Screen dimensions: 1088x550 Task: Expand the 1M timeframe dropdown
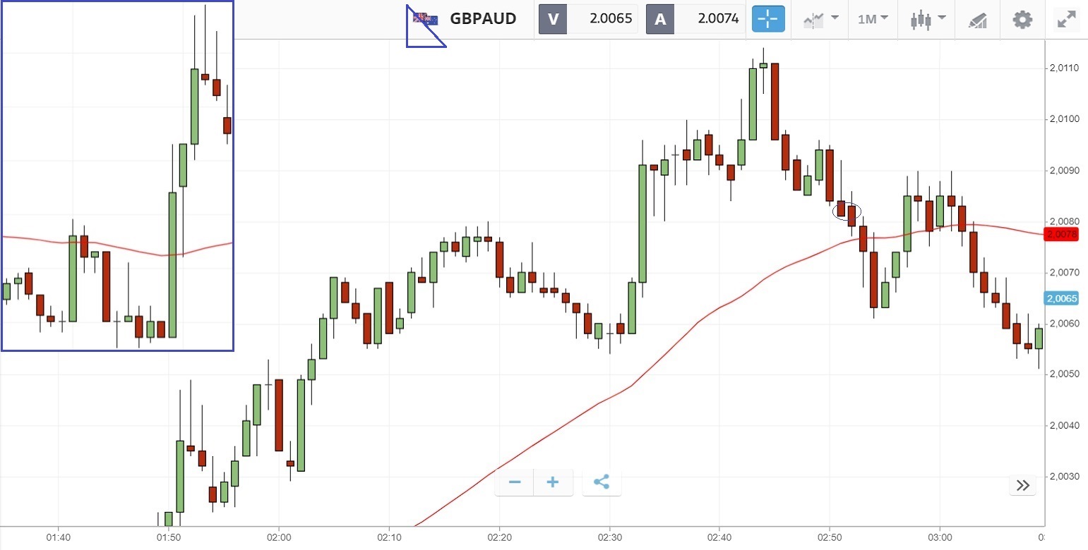click(x=873, y=19)
